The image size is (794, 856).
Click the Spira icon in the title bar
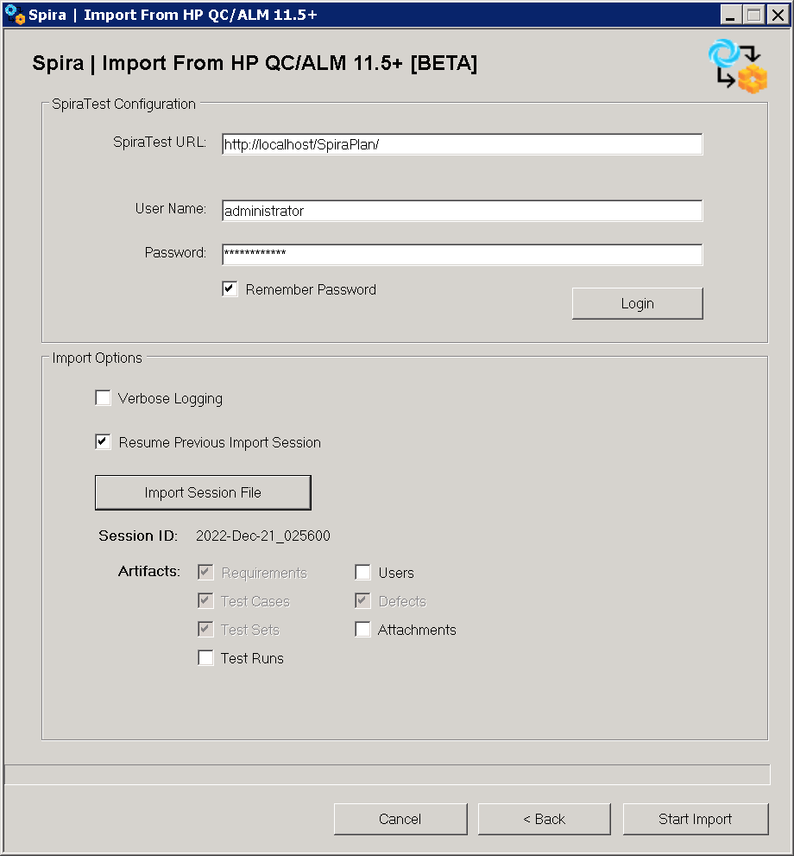[x=15, y=15]
